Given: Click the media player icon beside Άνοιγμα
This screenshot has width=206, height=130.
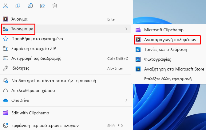Looking at the screenshot, I should click(x=6, y=19).
